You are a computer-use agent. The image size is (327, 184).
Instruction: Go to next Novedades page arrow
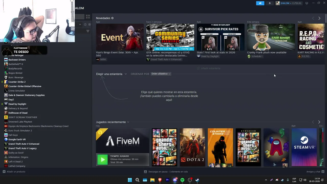(319, 18)
